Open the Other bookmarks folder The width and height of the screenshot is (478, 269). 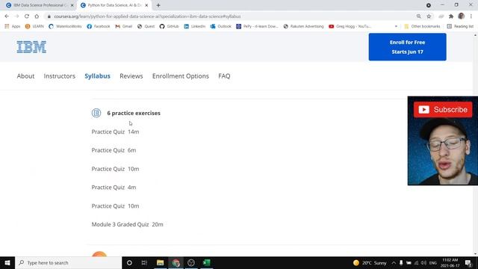click(x=422, y=27)
